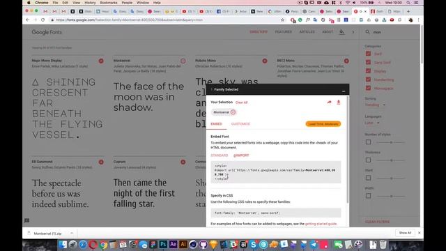Add Cuprum font with plus icon

(x=183, y=162)
